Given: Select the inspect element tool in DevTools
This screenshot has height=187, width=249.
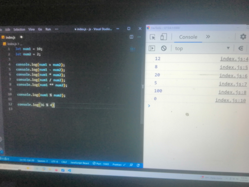Looking at the screenshot, I should pyautogui.click(x=152, y=37).
